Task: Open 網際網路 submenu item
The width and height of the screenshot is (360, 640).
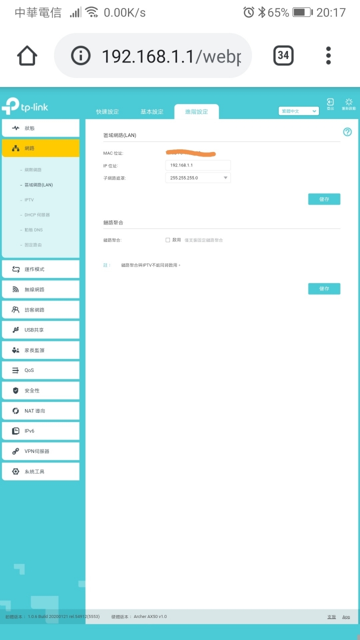Action: [33, 170]
